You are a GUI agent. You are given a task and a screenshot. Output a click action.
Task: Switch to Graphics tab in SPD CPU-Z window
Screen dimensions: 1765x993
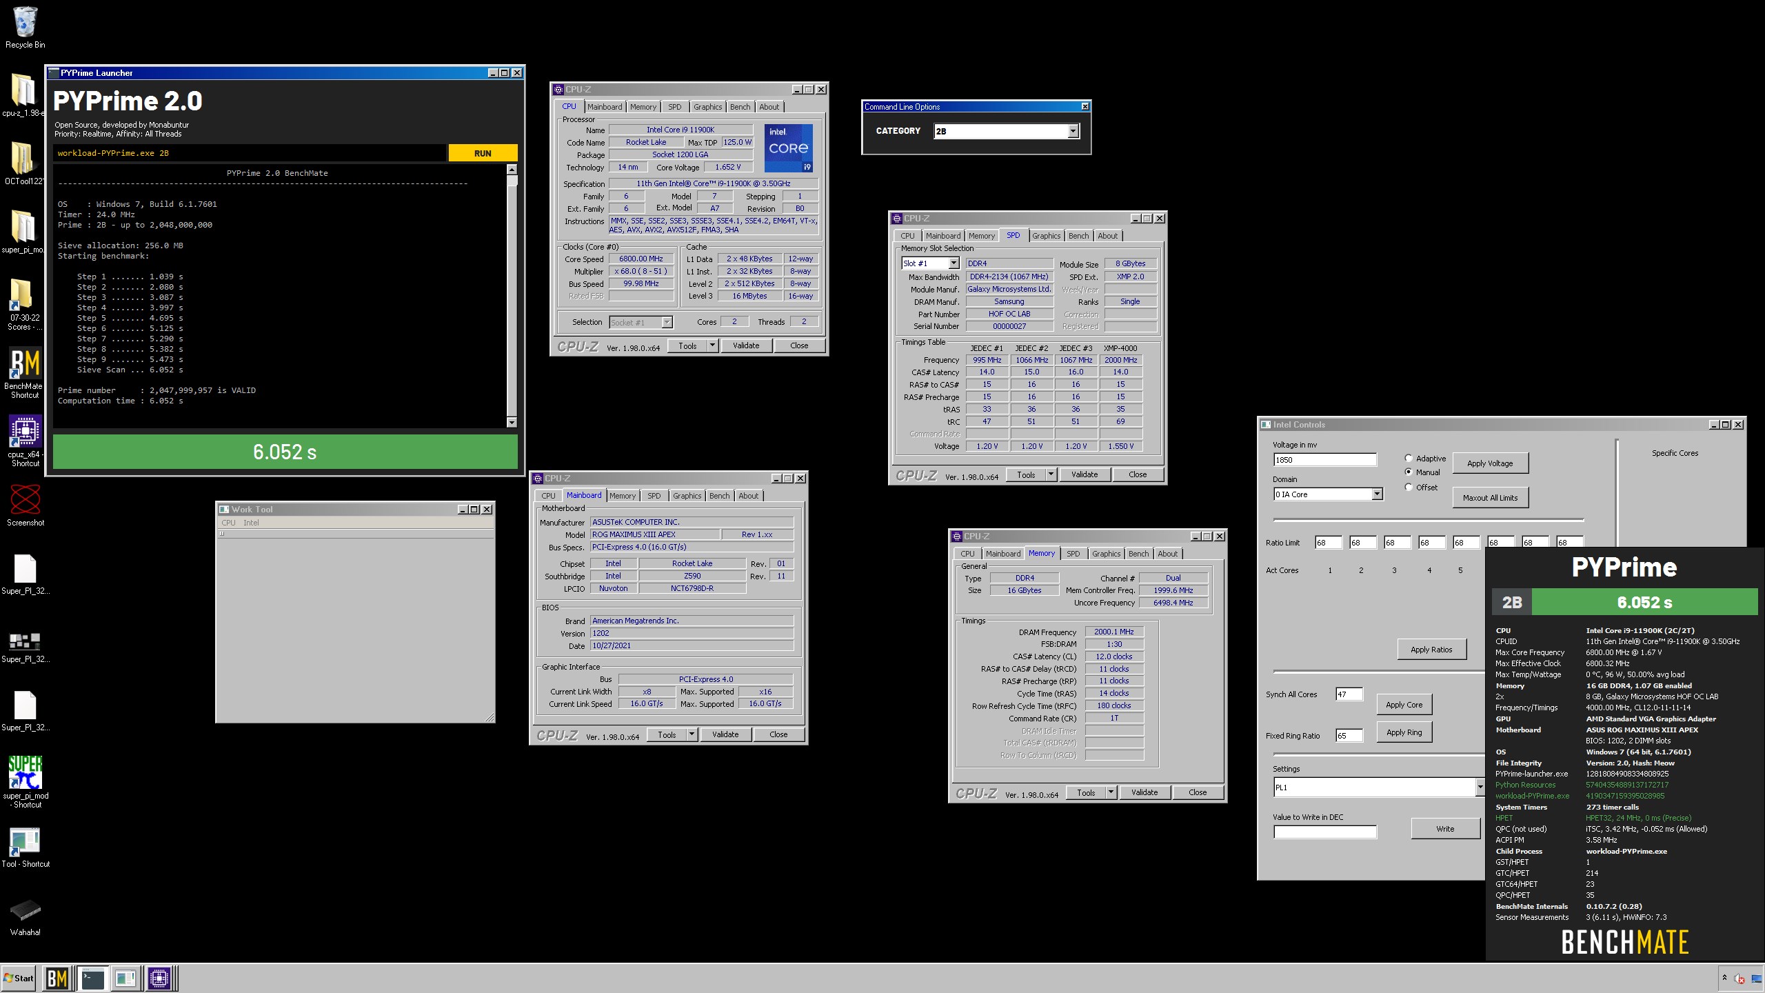tap(1046, 236)
